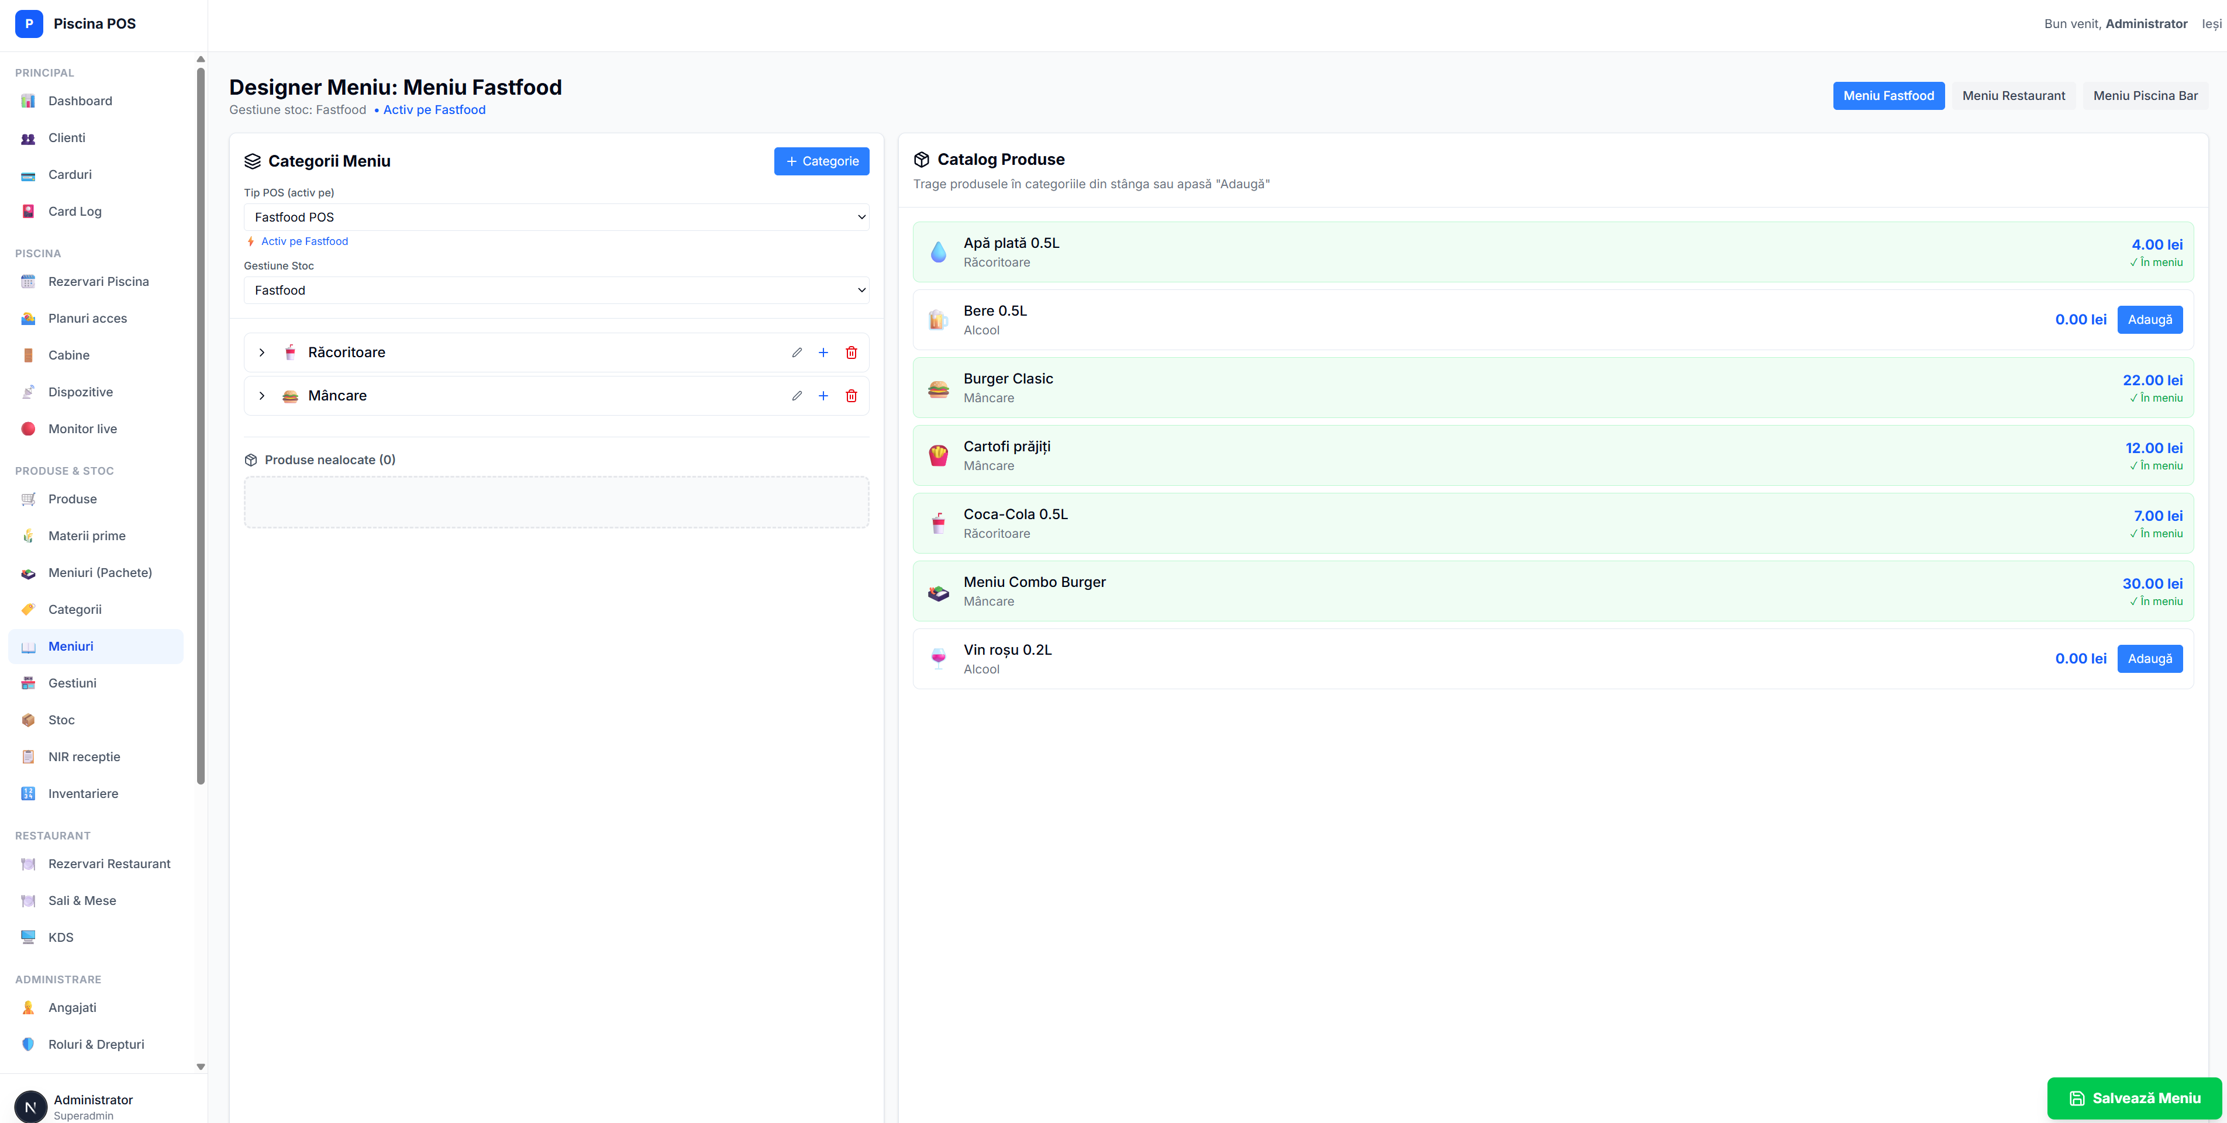This screenshot has width=2227, height=1123.
Task: Expand the Mâncare category chevron
Action: [262, 396]
